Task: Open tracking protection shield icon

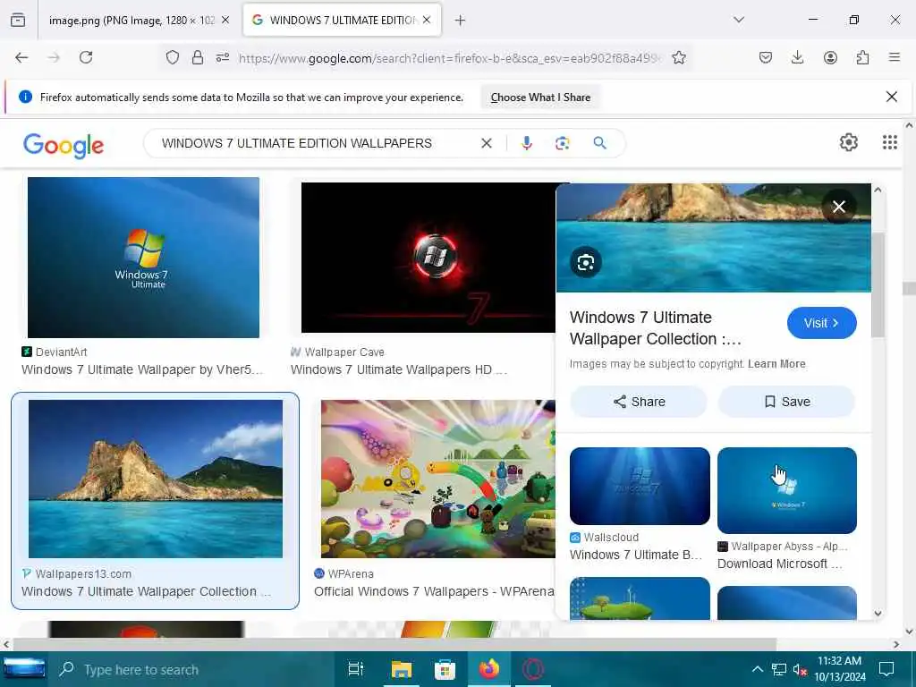Action: [x=173, y=57]
